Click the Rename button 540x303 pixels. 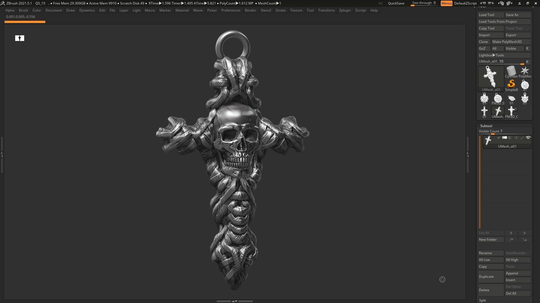click(491, 253)
